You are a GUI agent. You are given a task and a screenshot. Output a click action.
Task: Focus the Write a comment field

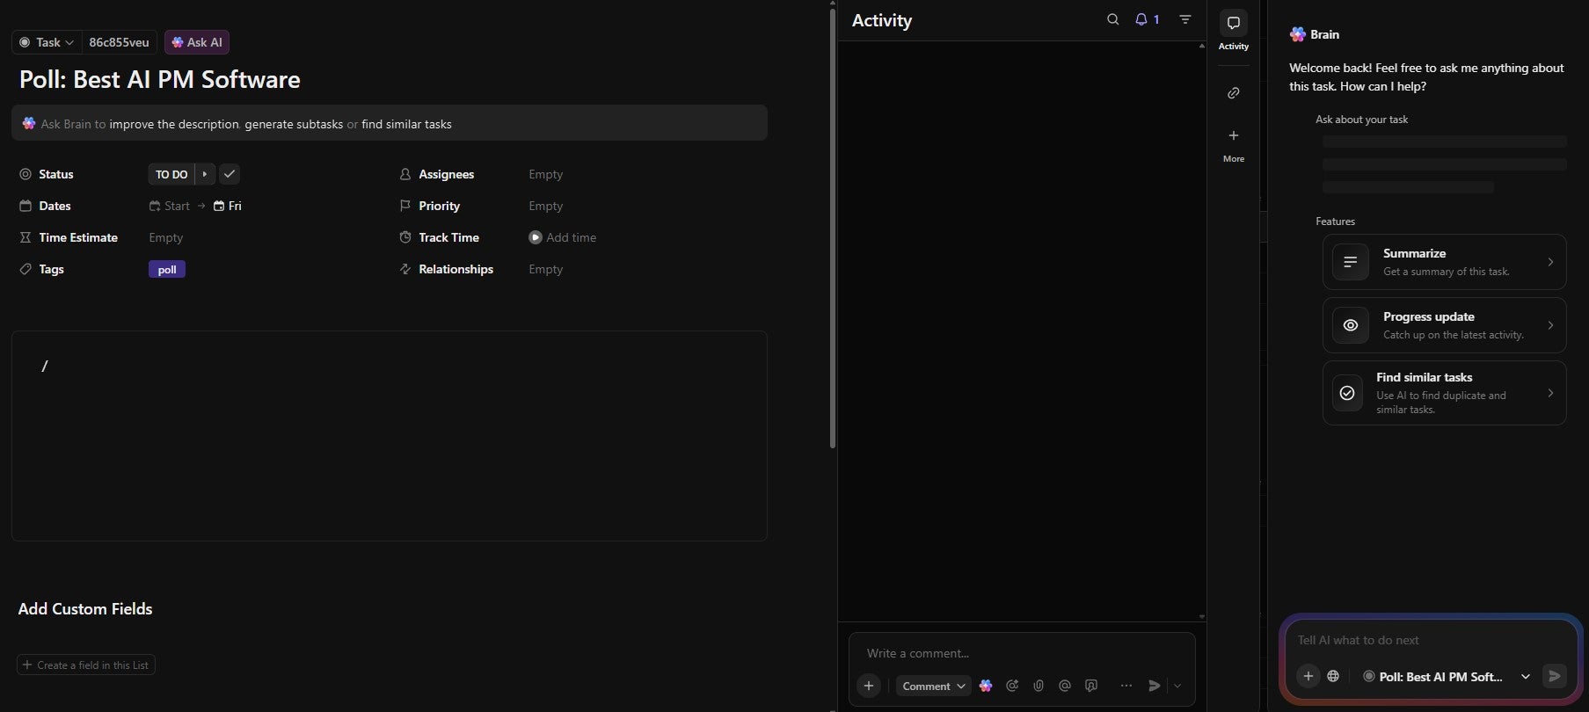coord(1020,653)
